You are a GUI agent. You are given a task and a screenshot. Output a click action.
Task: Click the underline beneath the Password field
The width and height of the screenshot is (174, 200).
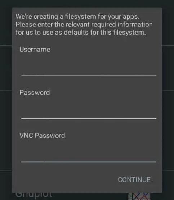tap(89, 119)
